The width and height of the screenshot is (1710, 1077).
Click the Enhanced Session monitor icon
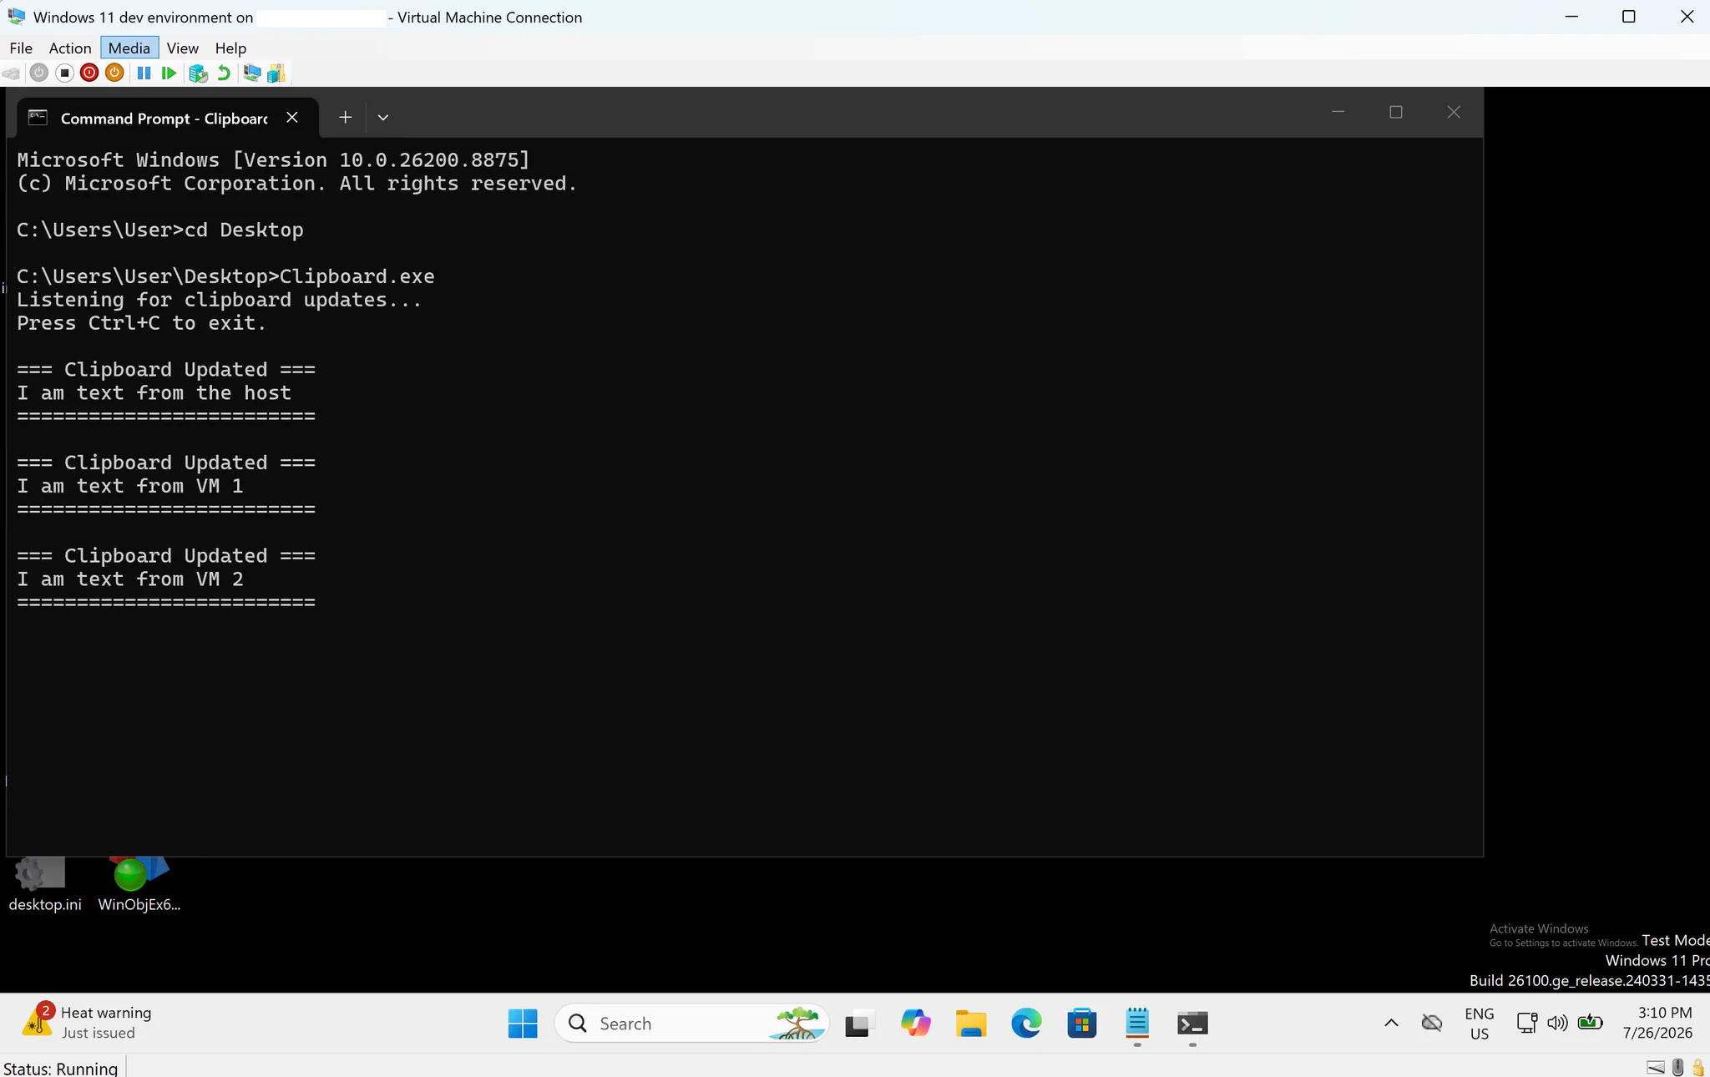click(251, 73)
